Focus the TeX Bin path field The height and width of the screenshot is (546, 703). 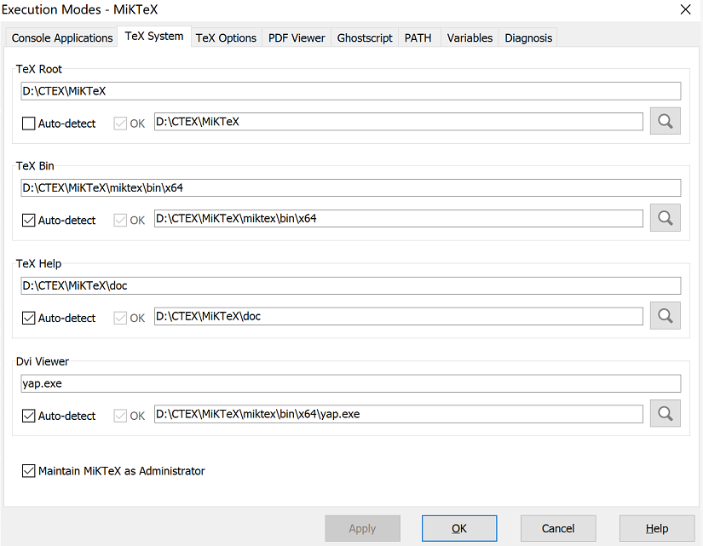[350, 188]
